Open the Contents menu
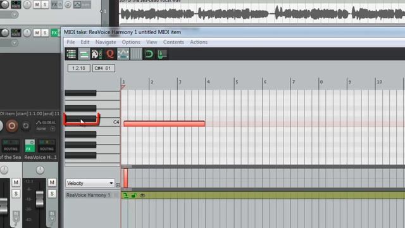405x228 pixels. (173, 42)
